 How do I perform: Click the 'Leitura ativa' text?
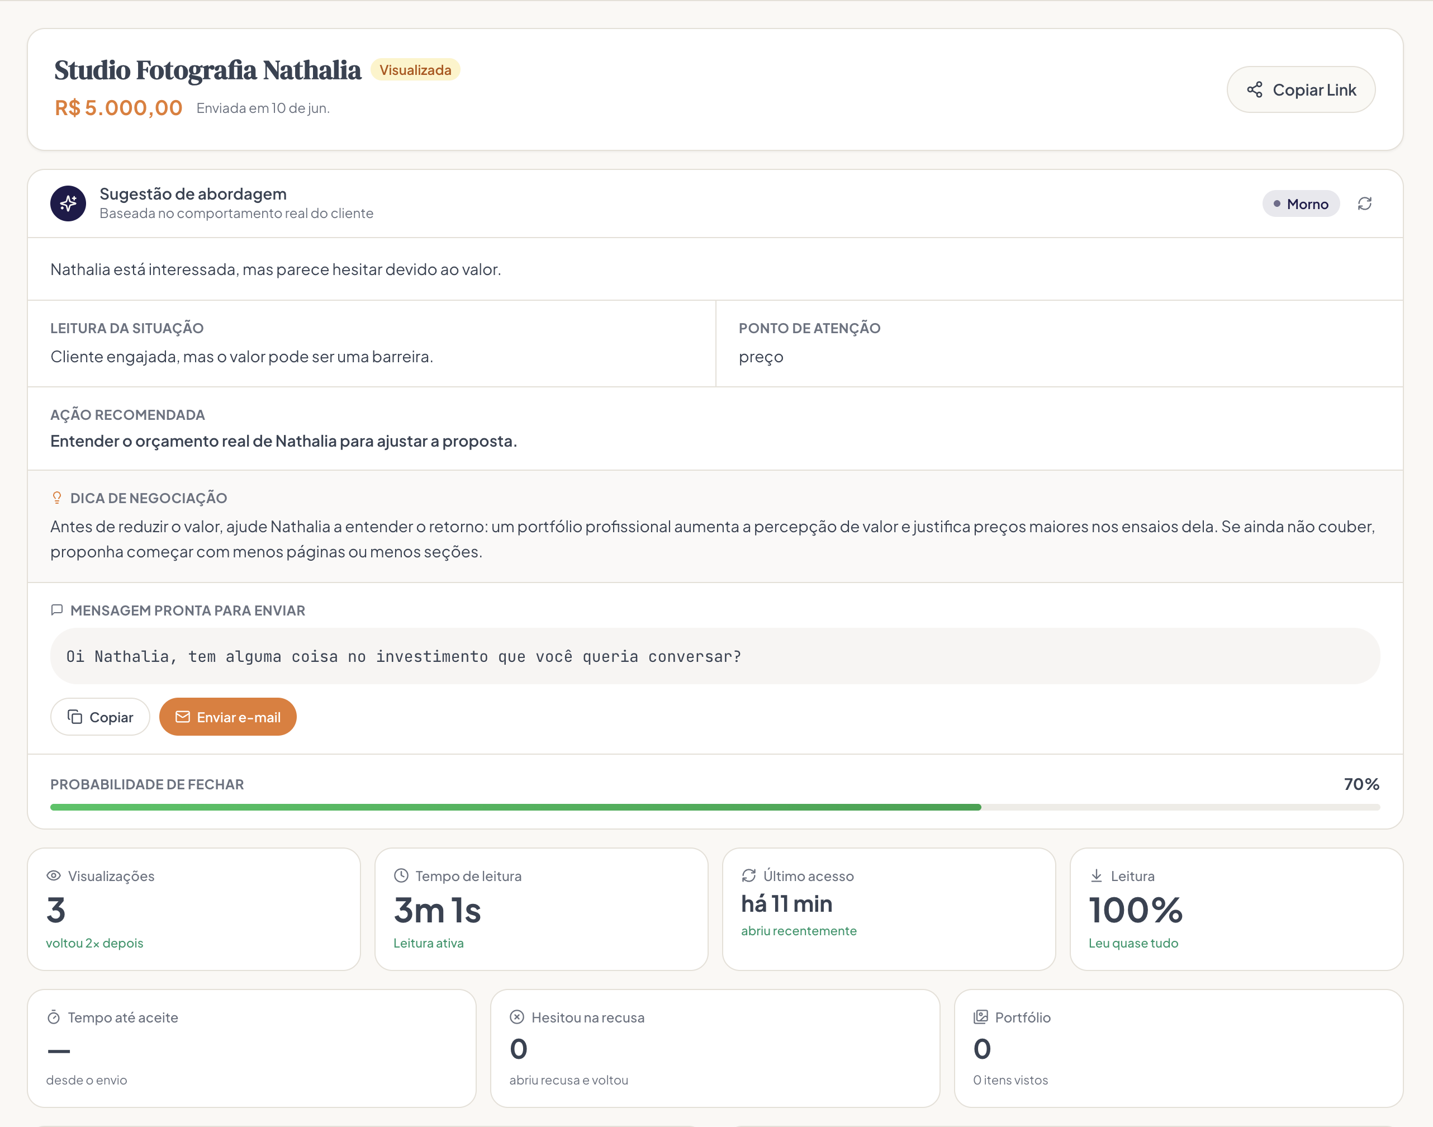click(x=429, y=943)
